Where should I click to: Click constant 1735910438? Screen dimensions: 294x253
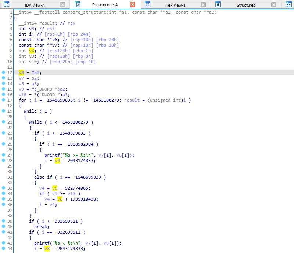(x=83, y=199)
